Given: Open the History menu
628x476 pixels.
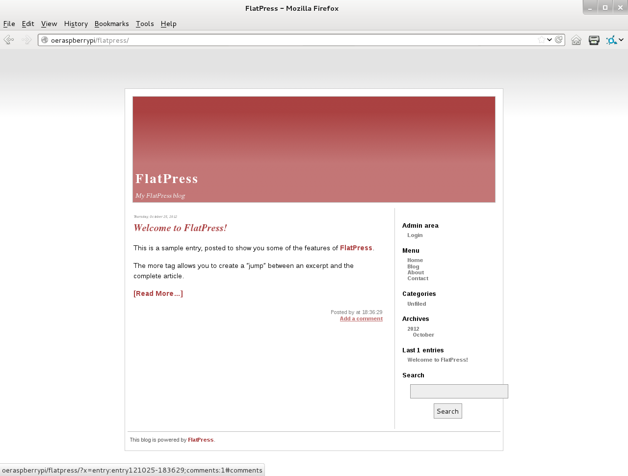Looking at the screenshot, I should 76,24.
